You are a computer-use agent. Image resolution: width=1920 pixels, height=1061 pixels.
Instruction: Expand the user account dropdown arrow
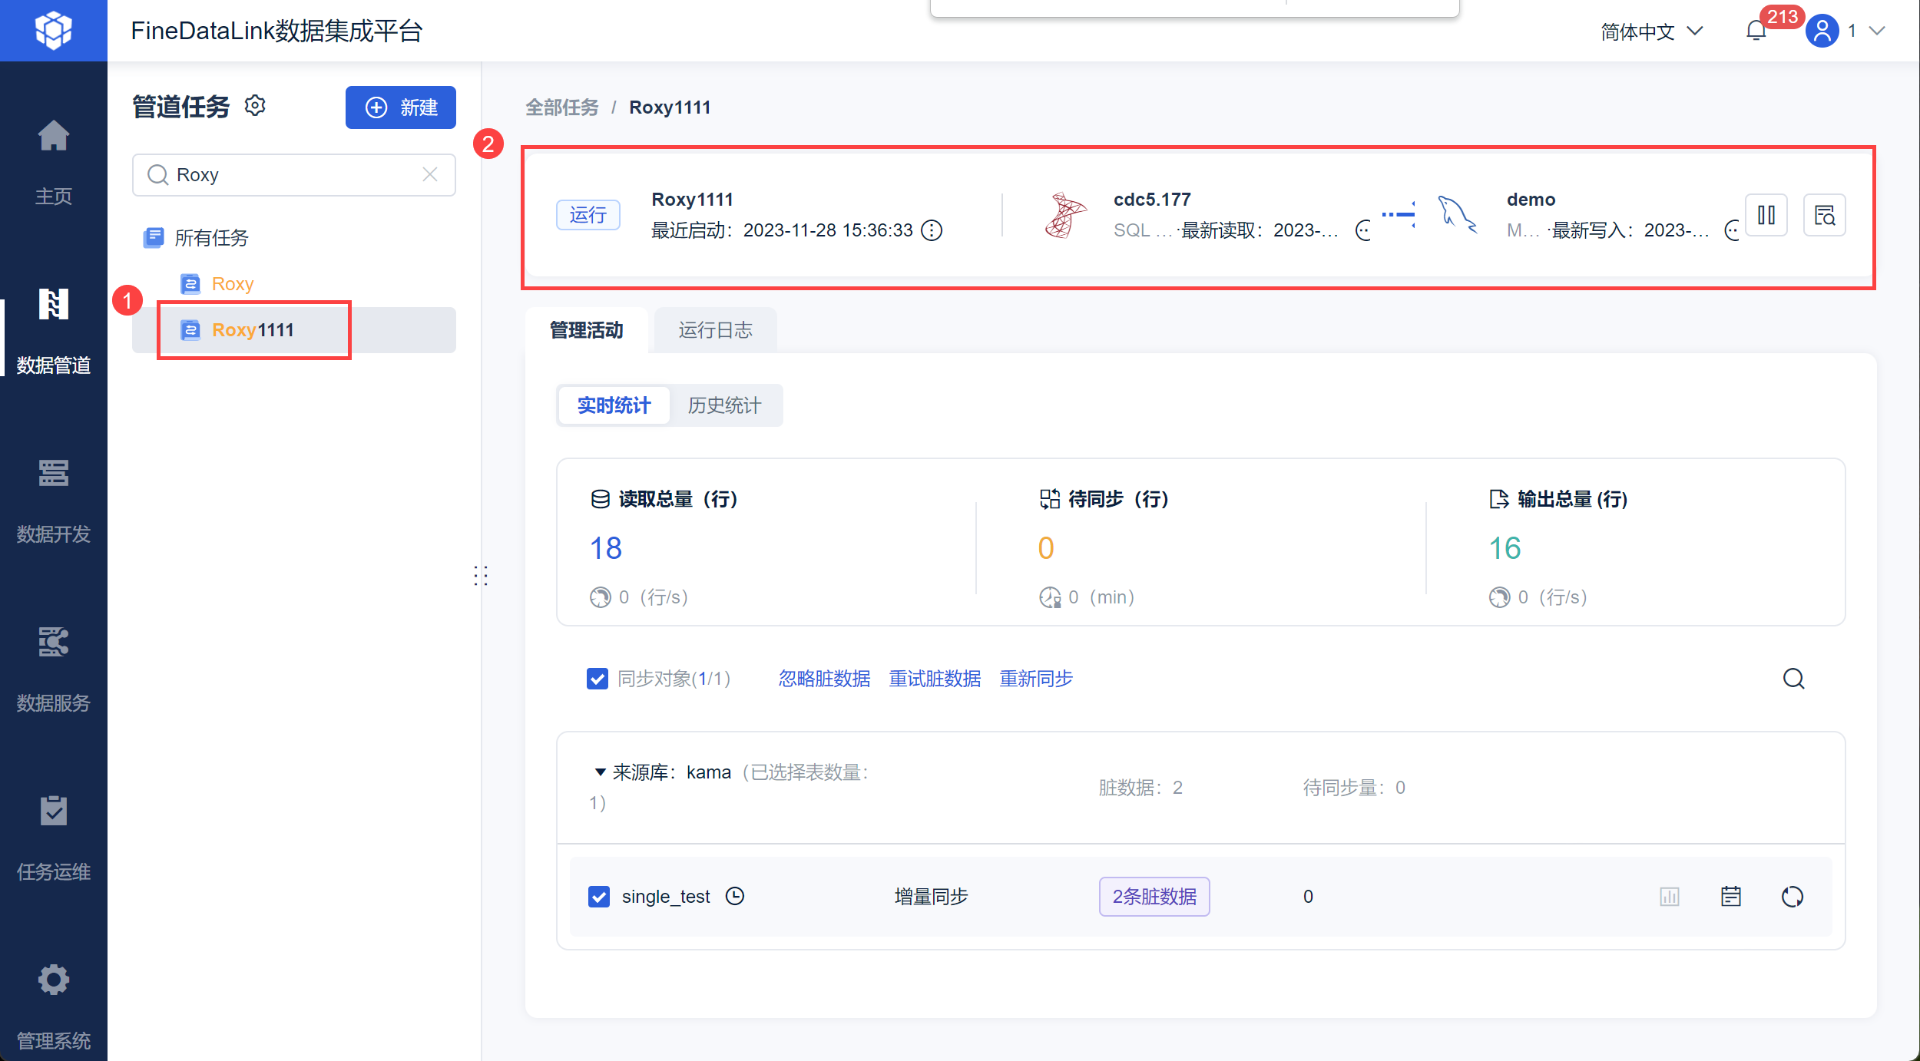coord(1877,31)
